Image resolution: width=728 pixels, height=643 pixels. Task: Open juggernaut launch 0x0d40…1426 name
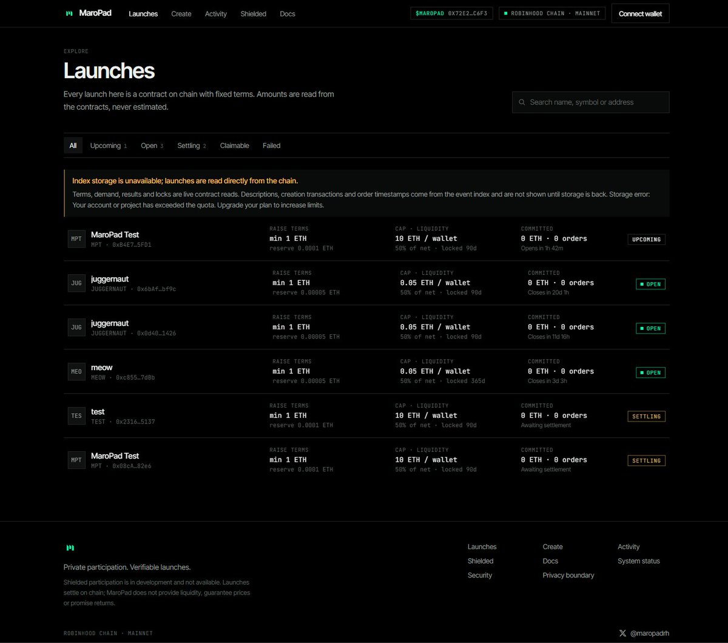[110, 323]
